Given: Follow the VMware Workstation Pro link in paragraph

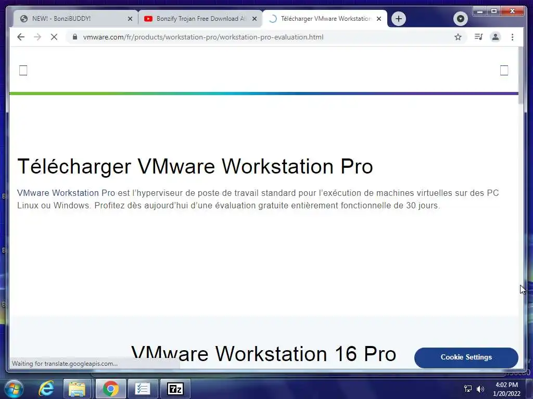Looking at the screenshot, I should [x=66, y=193].
